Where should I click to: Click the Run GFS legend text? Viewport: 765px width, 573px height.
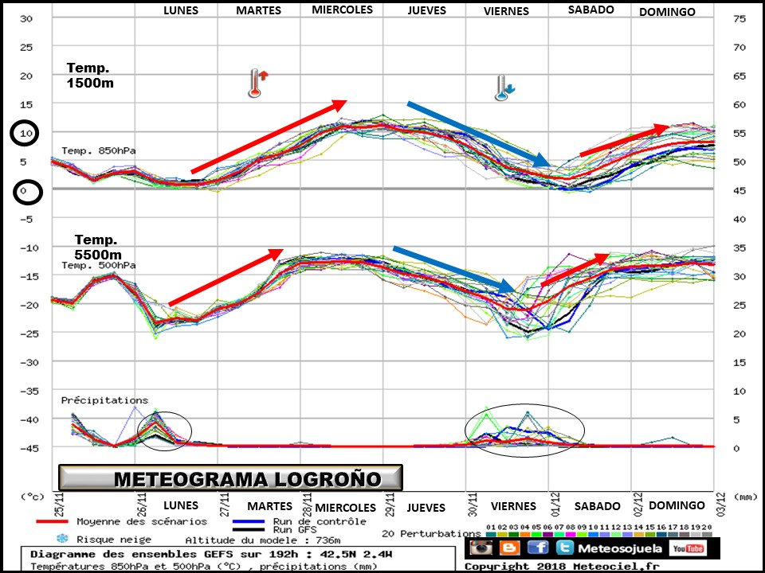[295, 529]
